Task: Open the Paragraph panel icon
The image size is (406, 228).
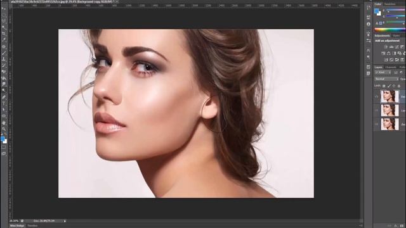Action: click(x=369, y=57)
